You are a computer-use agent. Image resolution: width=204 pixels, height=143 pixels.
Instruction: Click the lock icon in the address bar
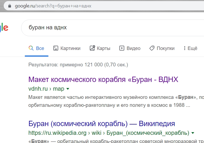click(x=10, y=6)
